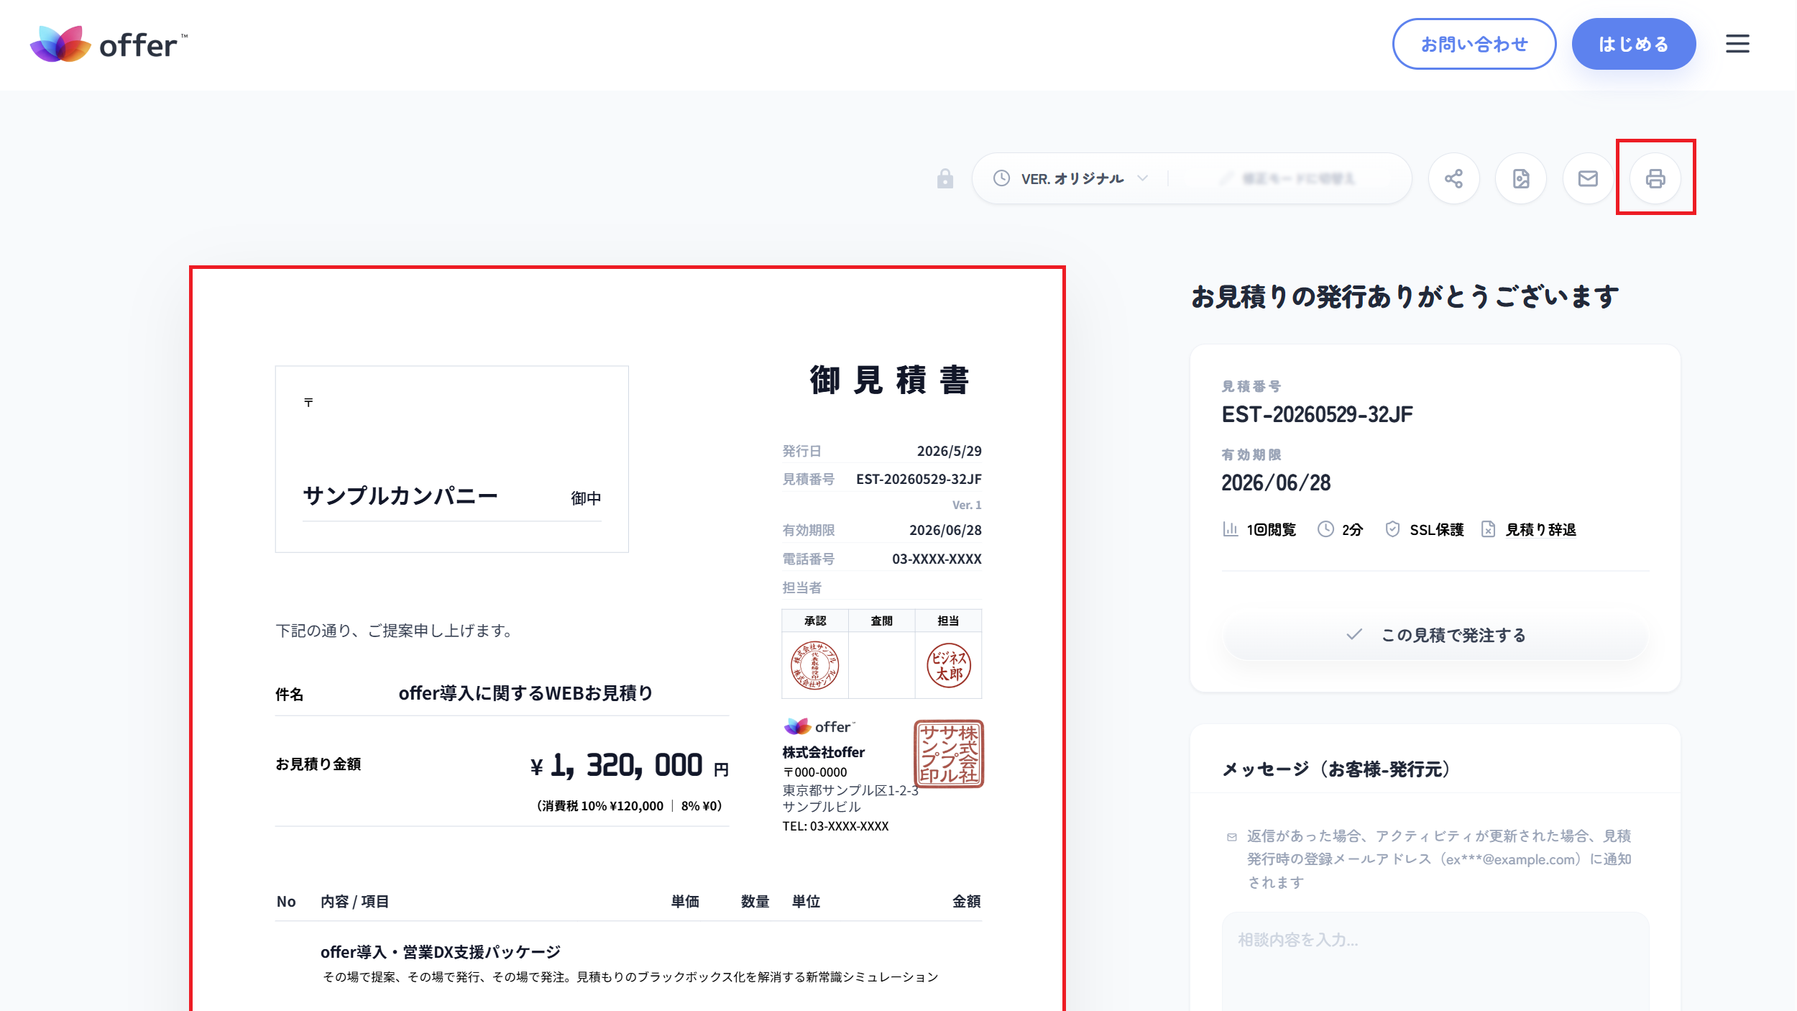Click the 1回閲覧 view count chart icon

coord(1230,529)
